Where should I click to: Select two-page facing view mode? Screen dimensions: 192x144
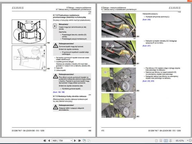coord(166,141)
